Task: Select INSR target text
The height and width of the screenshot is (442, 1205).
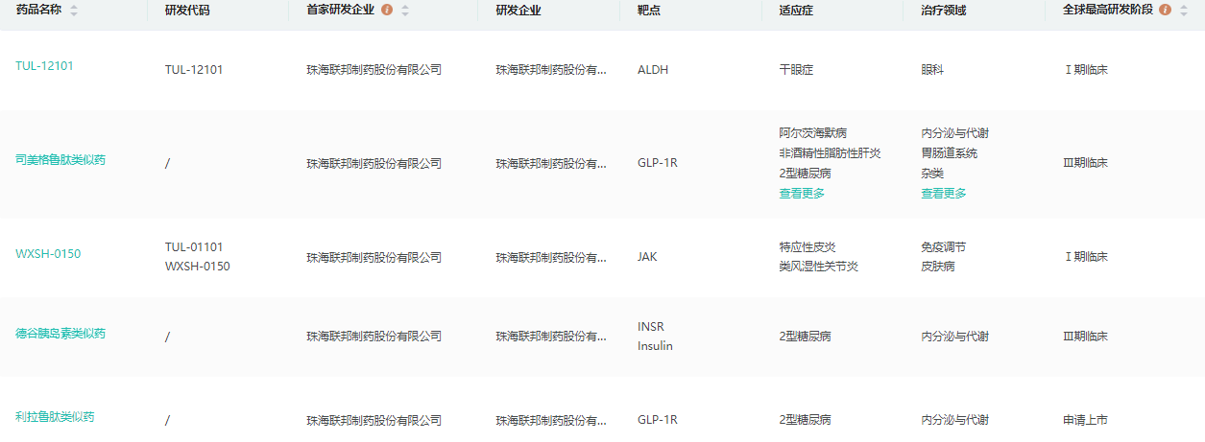Action: (651, 327)
